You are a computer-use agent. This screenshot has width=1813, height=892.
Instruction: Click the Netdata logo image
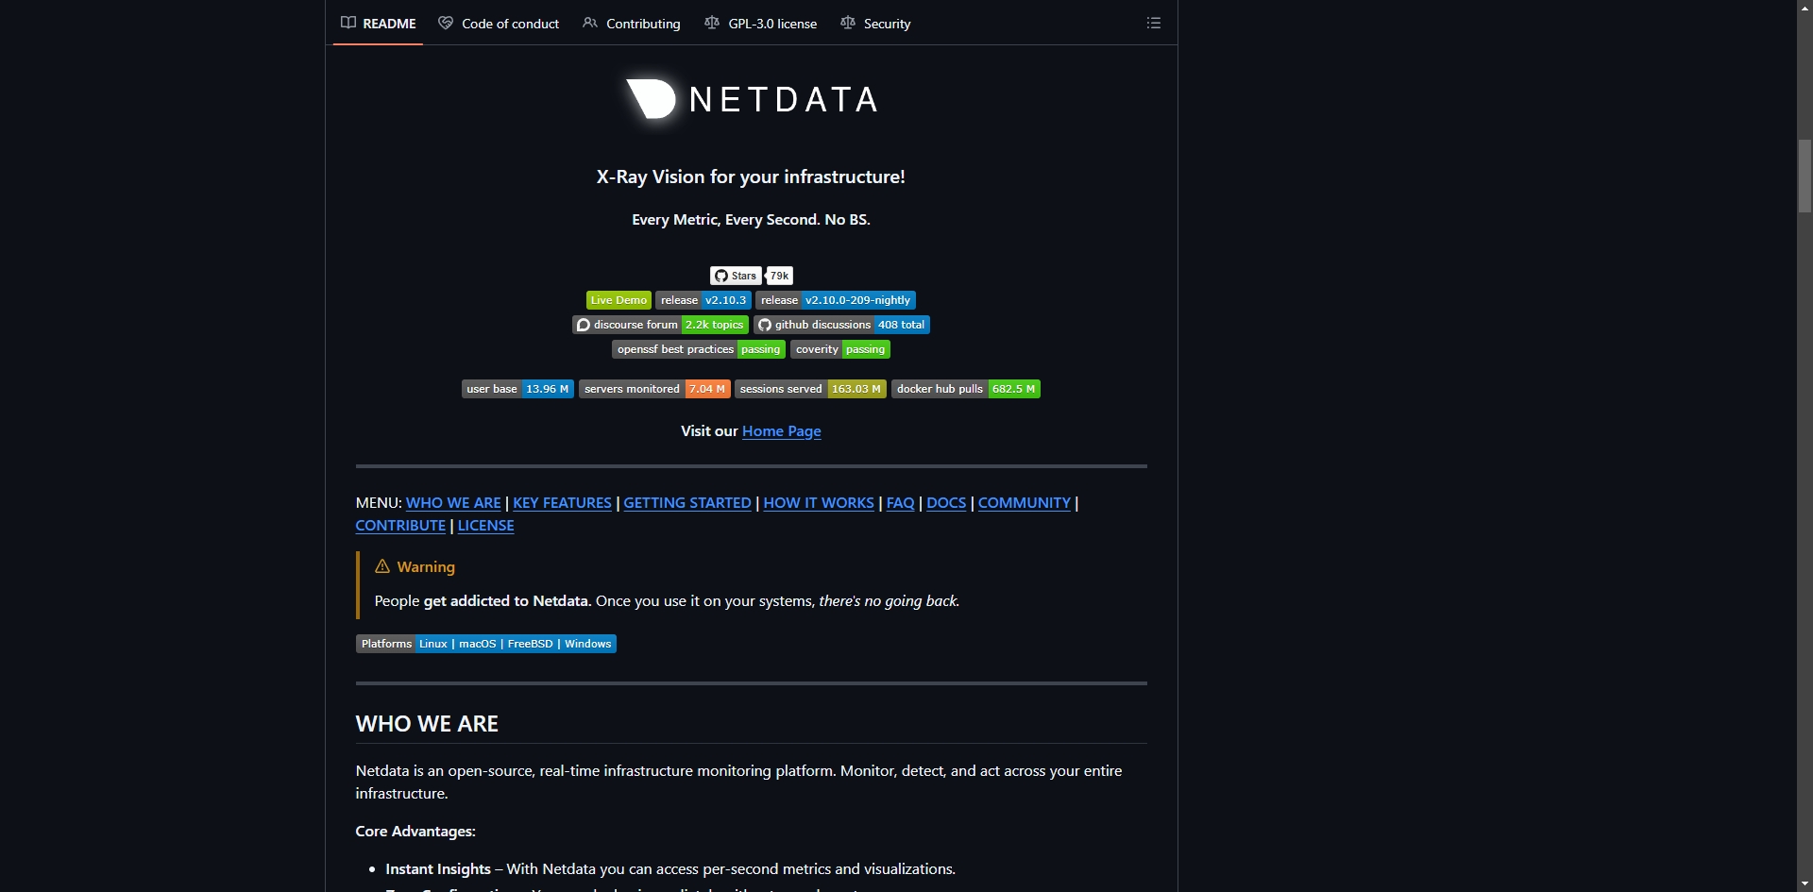752,98
